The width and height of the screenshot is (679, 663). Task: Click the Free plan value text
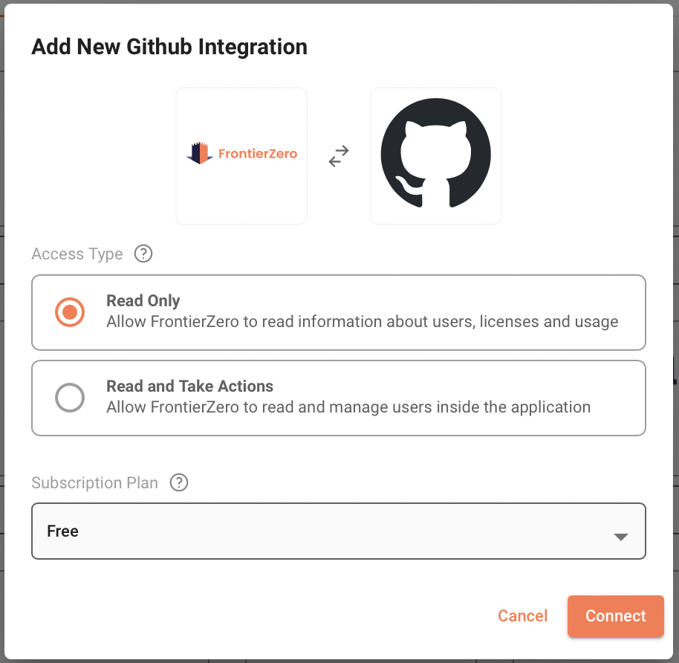tap(63, 531)
